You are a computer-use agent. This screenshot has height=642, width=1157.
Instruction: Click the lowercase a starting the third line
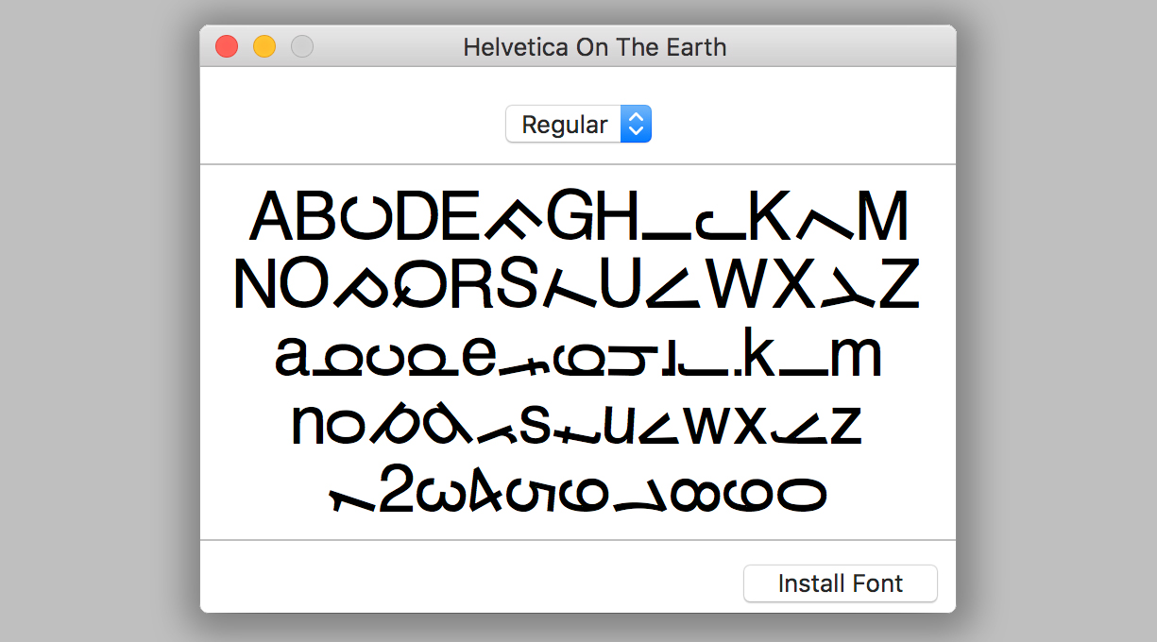click(293, 356)
